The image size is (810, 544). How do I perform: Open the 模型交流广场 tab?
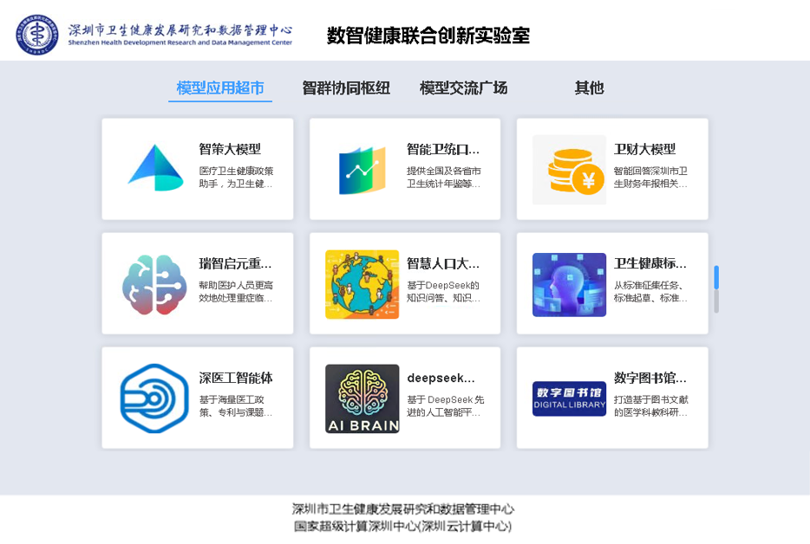click(464, 87)
